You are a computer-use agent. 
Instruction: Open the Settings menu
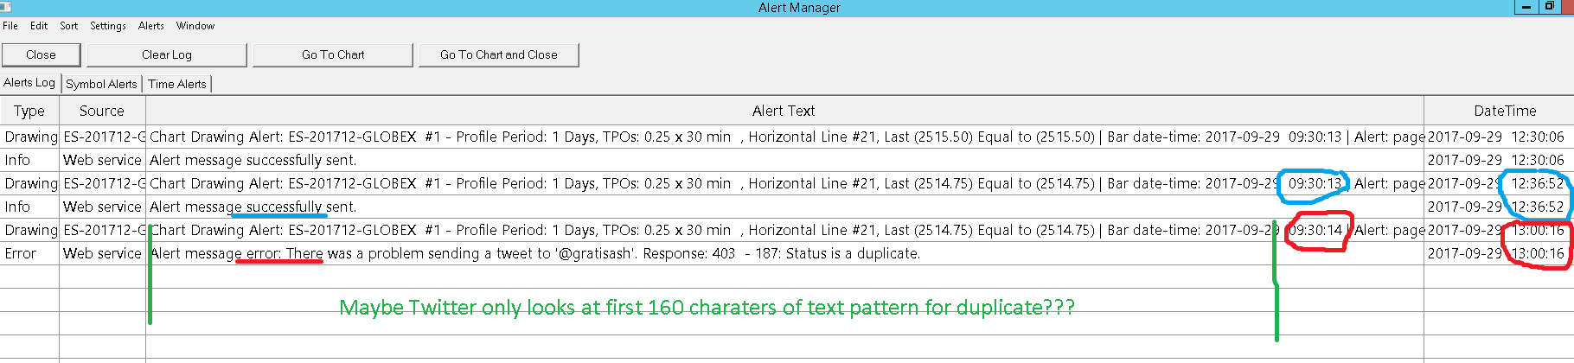point(108,26)
